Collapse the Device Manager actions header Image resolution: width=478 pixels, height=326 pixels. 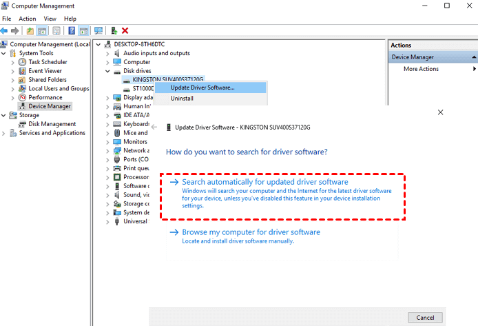(474, 57)
